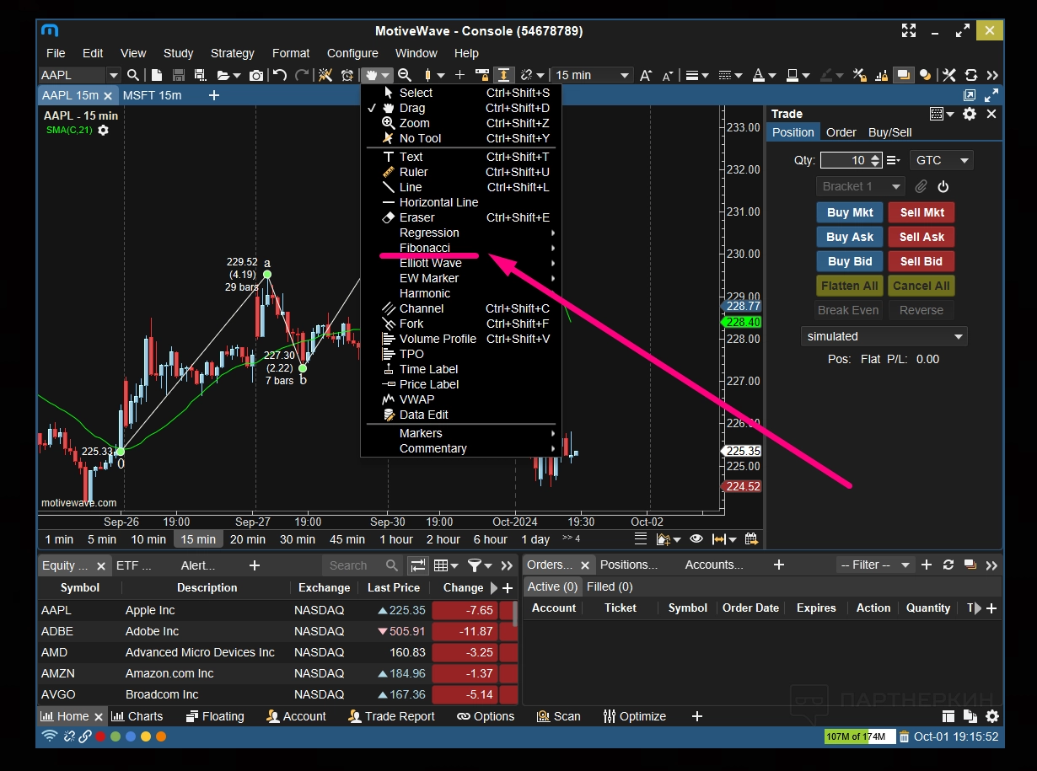Open the AAPL symbol combo box dropdown
Viewport: 1037px width, 771px height.
point(115,75)
